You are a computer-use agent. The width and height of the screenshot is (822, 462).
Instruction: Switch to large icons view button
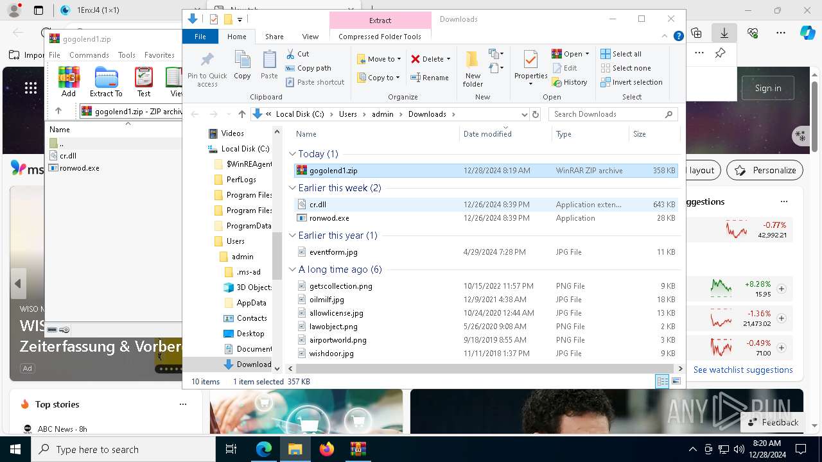(676, 381)
